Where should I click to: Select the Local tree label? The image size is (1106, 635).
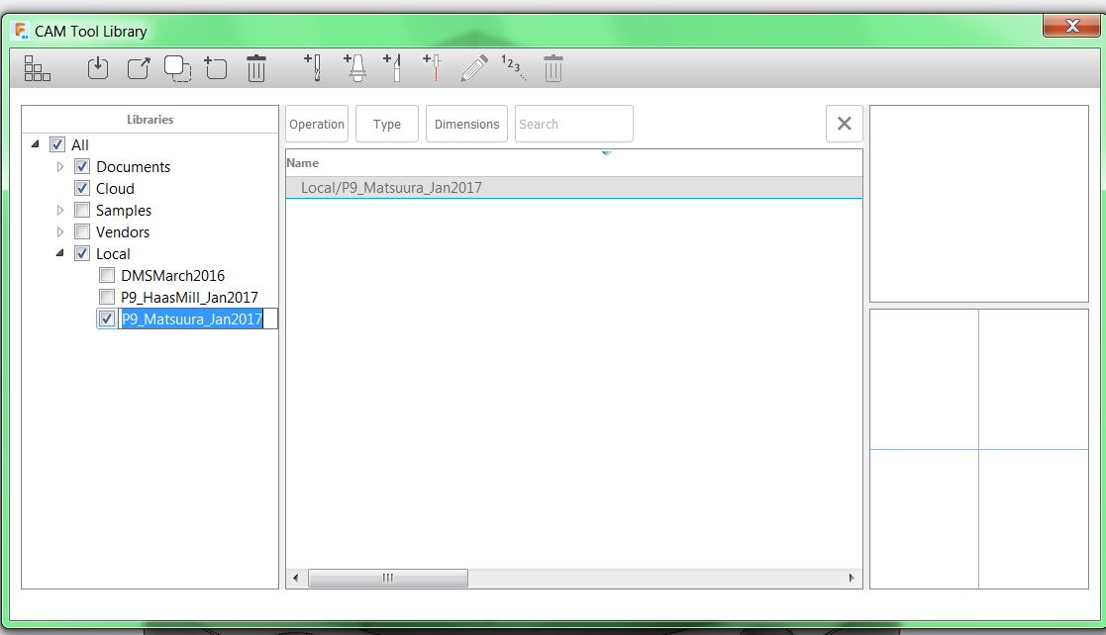113,254
